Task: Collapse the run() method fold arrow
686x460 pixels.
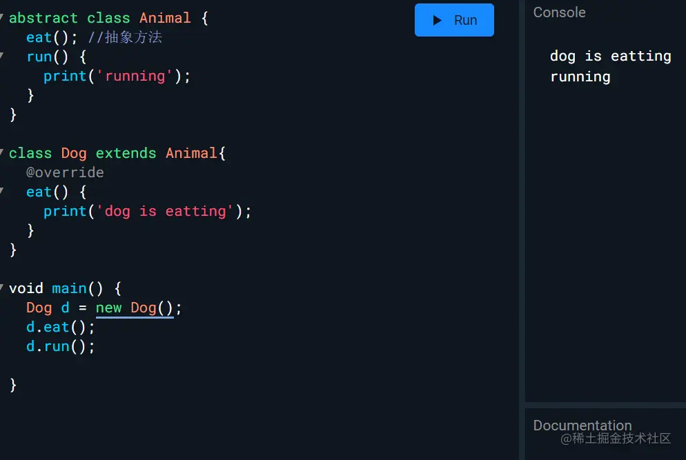Action: pyautogui.click(x=2, y=55)
